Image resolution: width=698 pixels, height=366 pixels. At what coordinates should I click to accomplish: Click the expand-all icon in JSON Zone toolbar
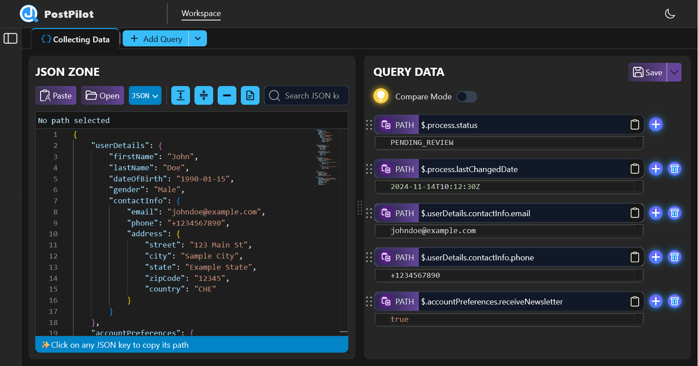(x=180, y=95)
